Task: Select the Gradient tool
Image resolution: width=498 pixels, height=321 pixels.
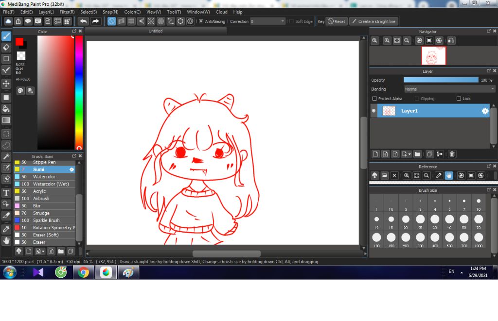Action: 6,120
